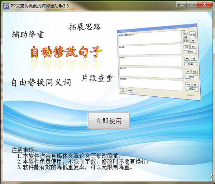Click note 3 about 降低重复率
Screen dimensions: 215x184
[75, 167]
